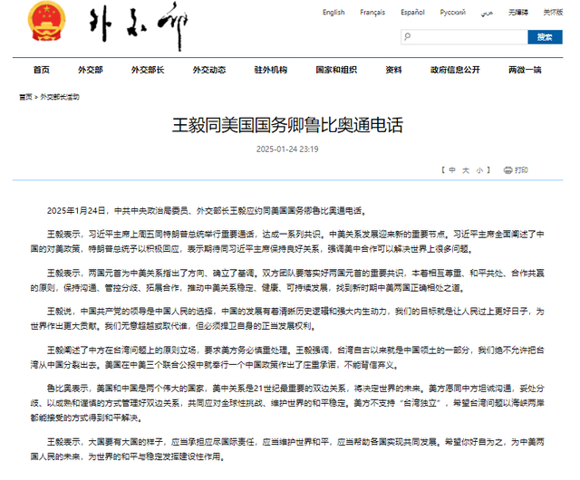Switch to Русский language version
Screen dimensions: 580x480
click(x=453, y=12)
